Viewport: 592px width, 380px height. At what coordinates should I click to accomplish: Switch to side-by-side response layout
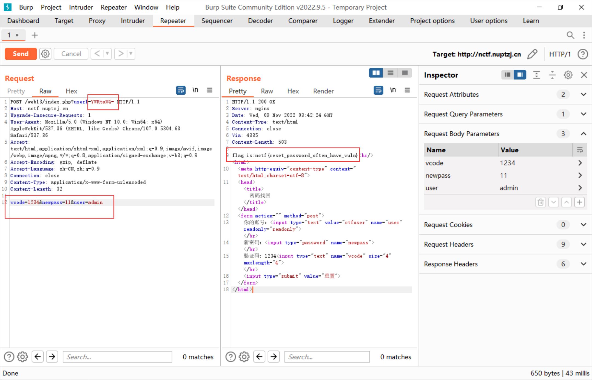click(376, 73)
